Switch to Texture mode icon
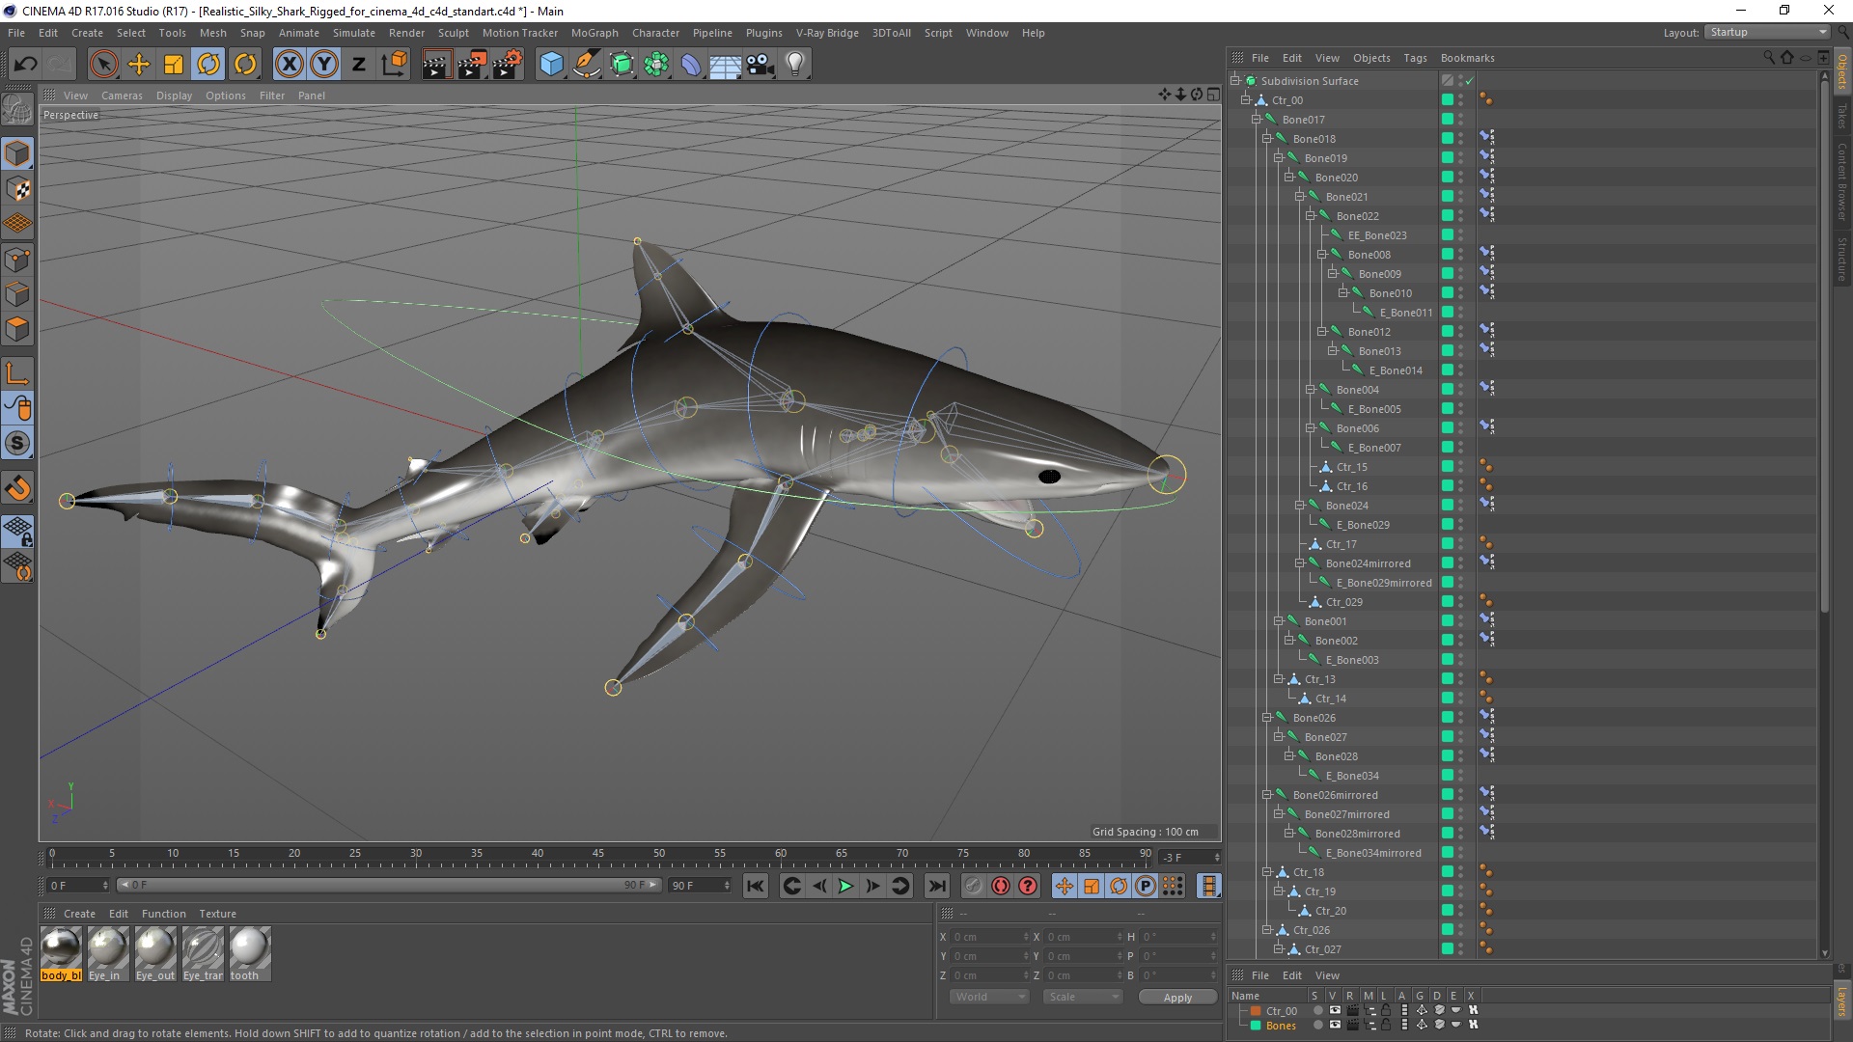 (17, 189)
